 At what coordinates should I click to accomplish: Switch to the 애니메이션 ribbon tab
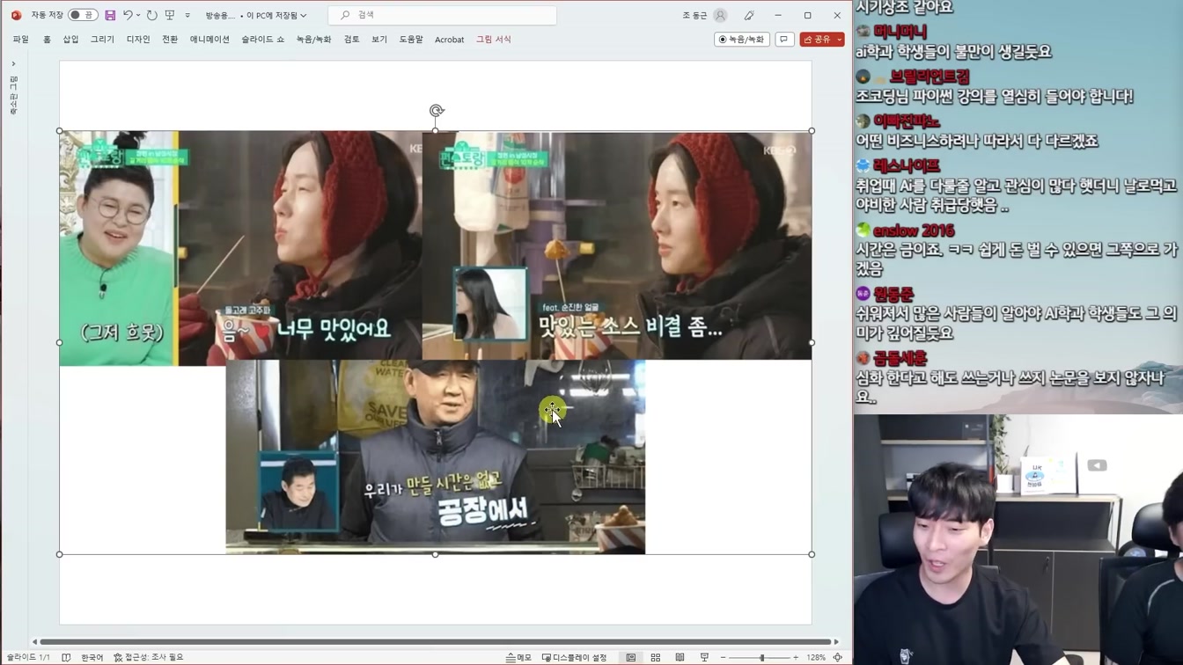[209, 40]
